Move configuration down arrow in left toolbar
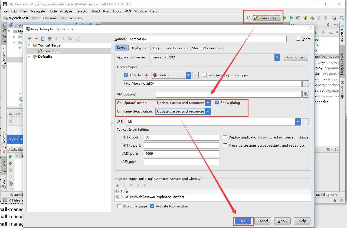The height and width of the screenshot is (228, 347). click(x=64, y=39)
